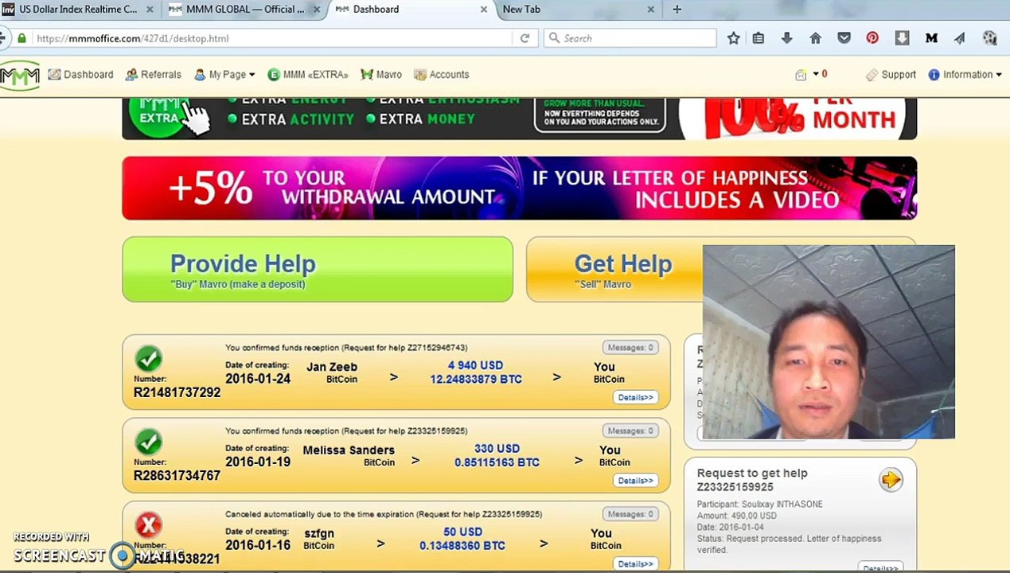Expand the Information dropdown
1010x573 pixels.
965,74
